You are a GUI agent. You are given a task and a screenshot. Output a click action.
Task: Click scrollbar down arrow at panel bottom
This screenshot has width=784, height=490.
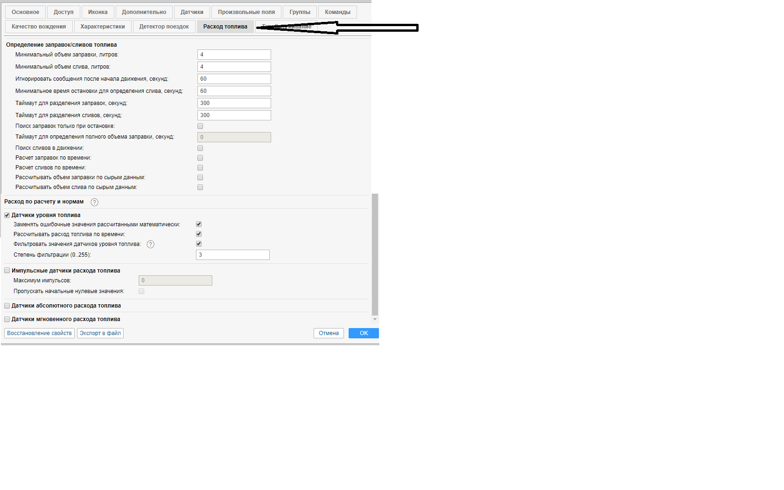coord(375,319)
